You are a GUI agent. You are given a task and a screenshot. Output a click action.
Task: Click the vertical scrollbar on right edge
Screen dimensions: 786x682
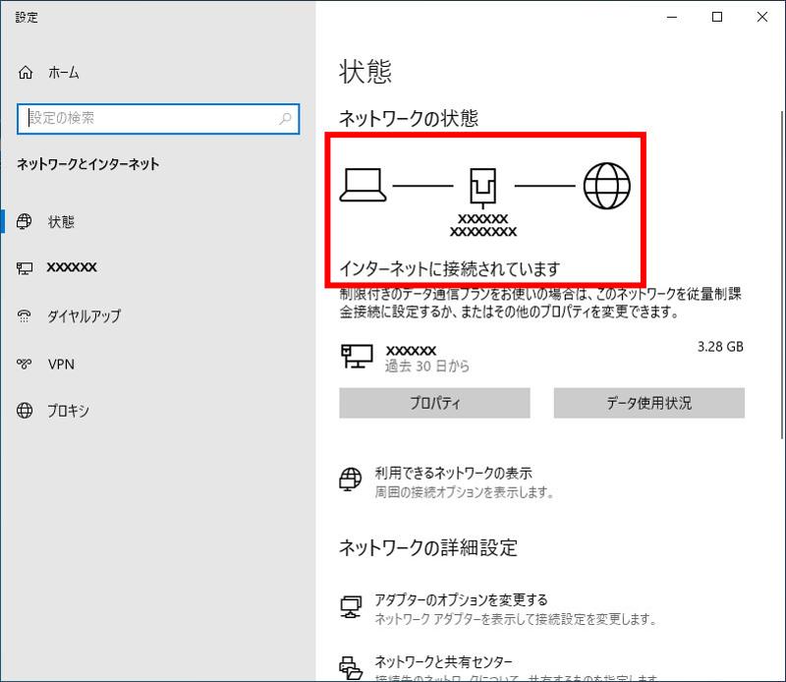pos(782,274)
